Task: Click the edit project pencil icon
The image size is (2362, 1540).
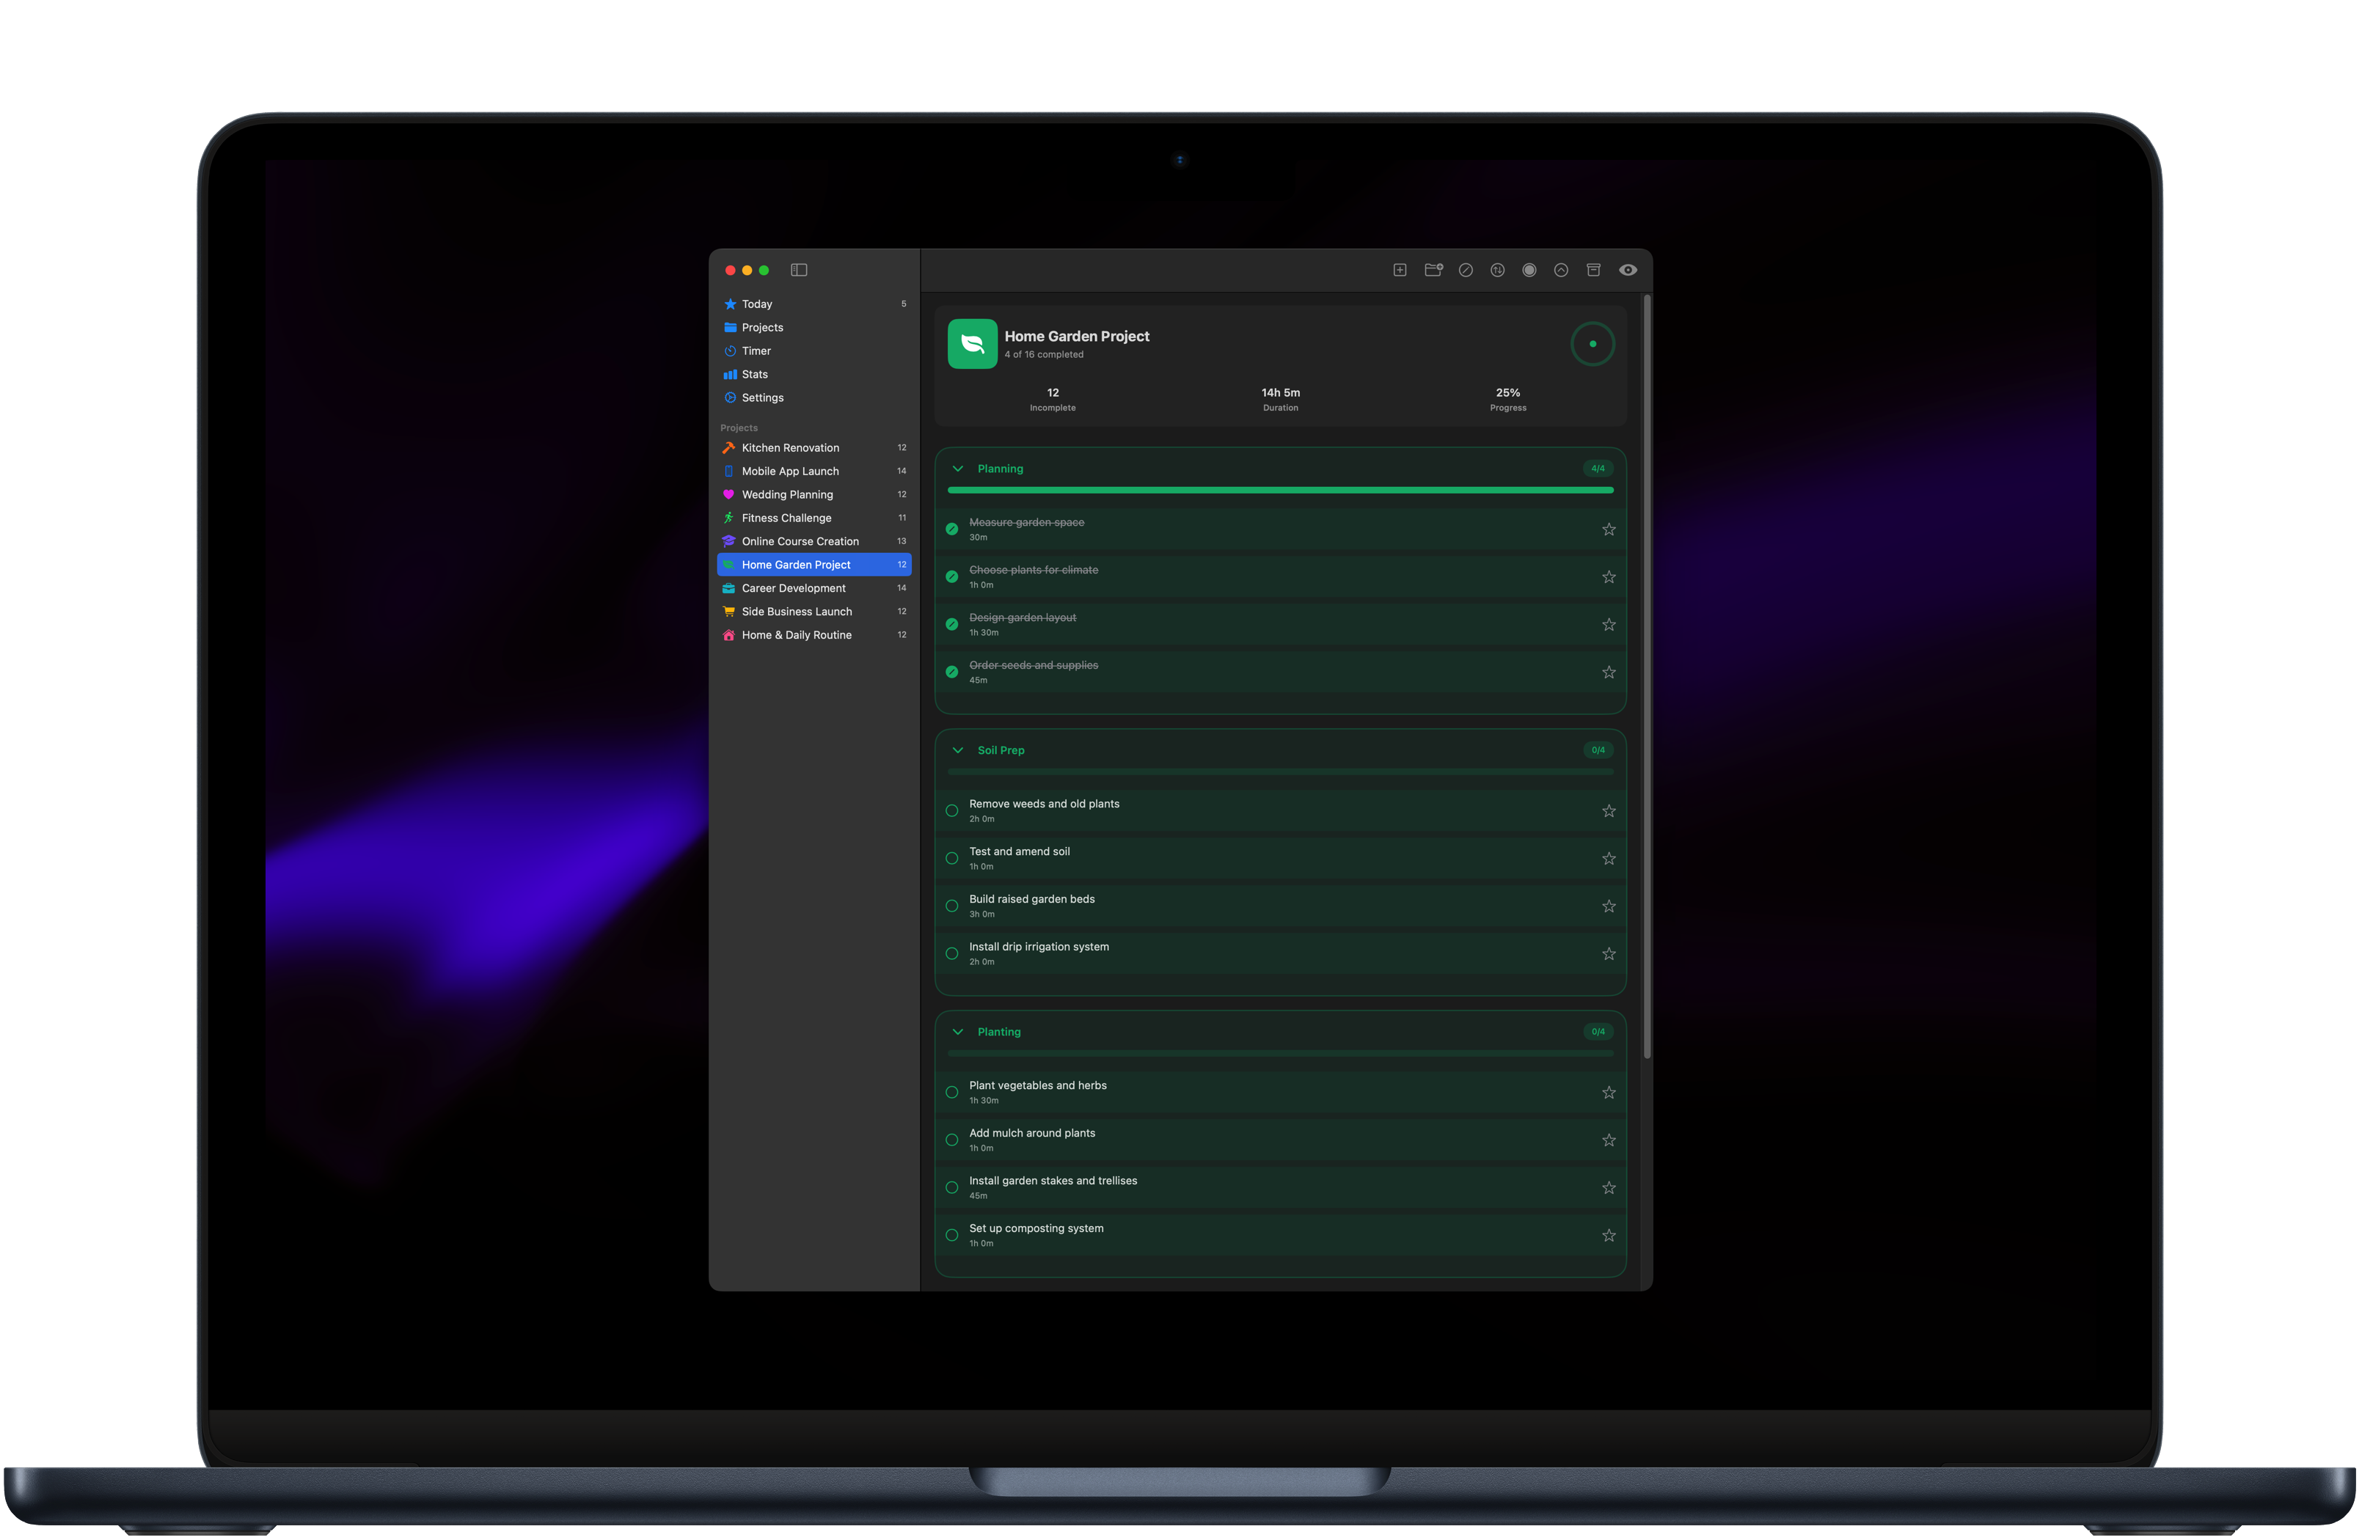Action: (1466, 270)
